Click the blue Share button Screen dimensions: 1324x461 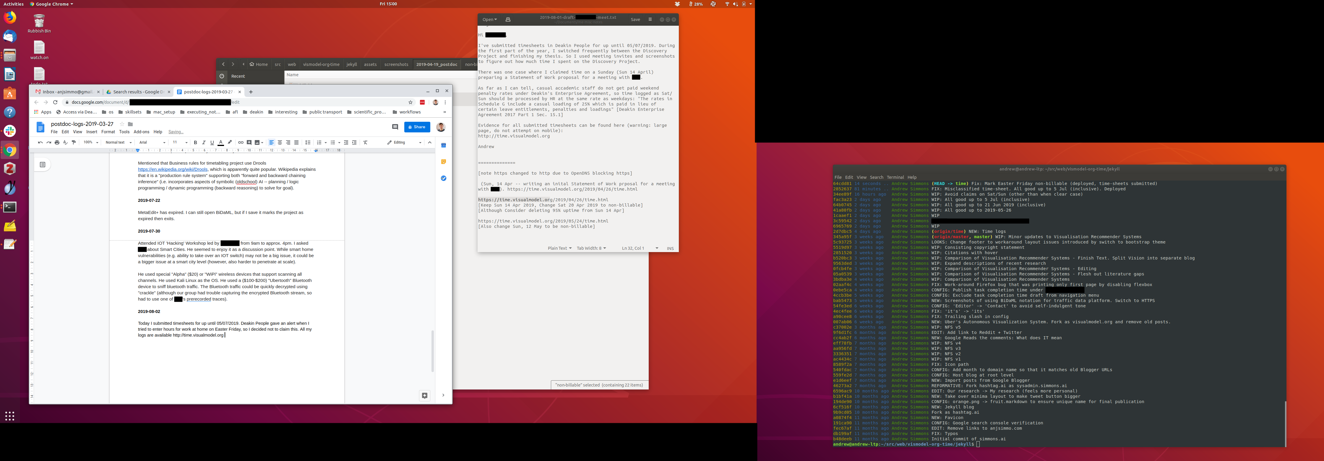(x=417, y=127)
